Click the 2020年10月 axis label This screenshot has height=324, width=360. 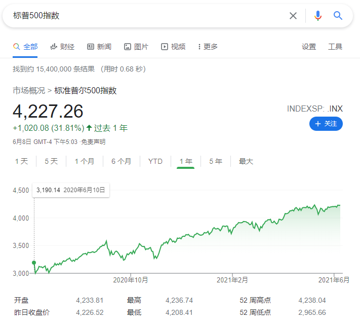click(131, 280)
